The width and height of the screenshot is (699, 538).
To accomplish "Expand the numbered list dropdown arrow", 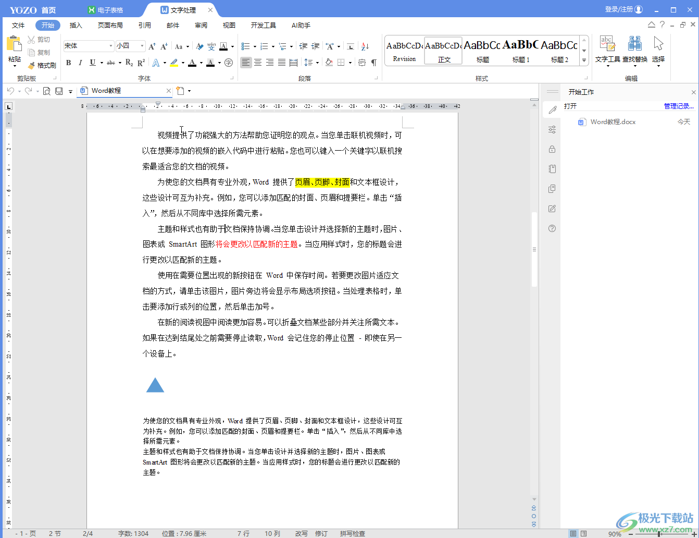I will tap(273, 46).
